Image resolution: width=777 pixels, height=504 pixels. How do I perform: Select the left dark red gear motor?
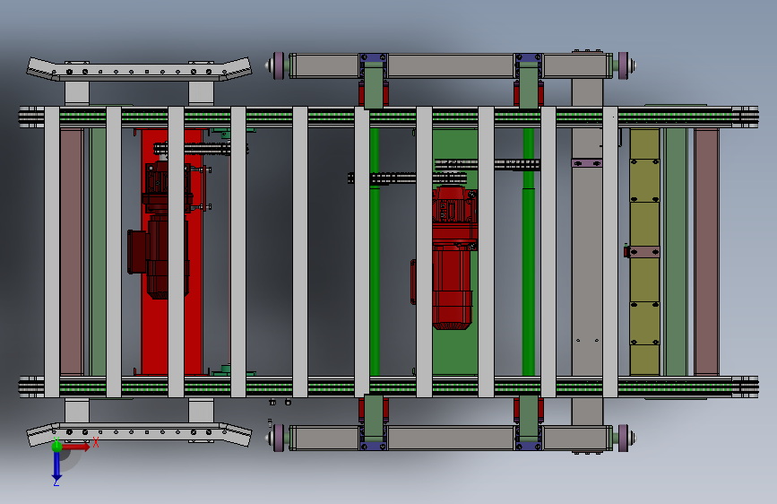[x=159, y=230]
